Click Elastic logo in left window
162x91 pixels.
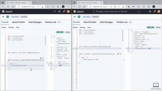point(7,11)
